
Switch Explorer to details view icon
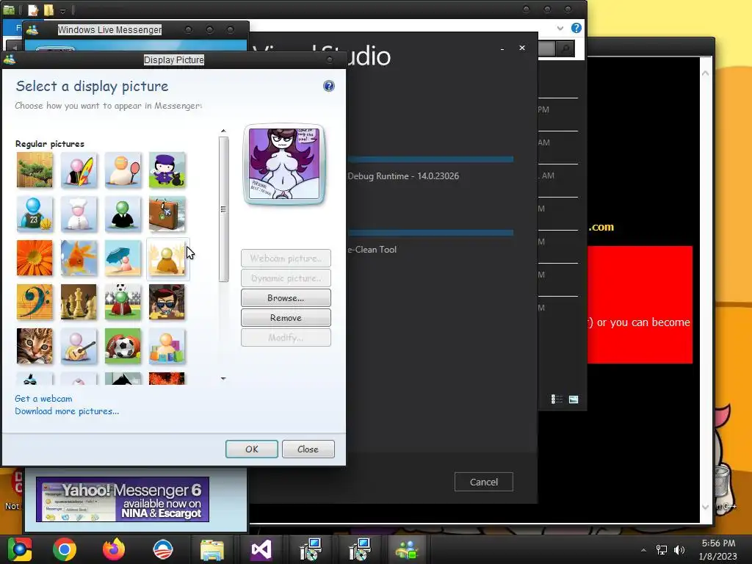[557, 399]
